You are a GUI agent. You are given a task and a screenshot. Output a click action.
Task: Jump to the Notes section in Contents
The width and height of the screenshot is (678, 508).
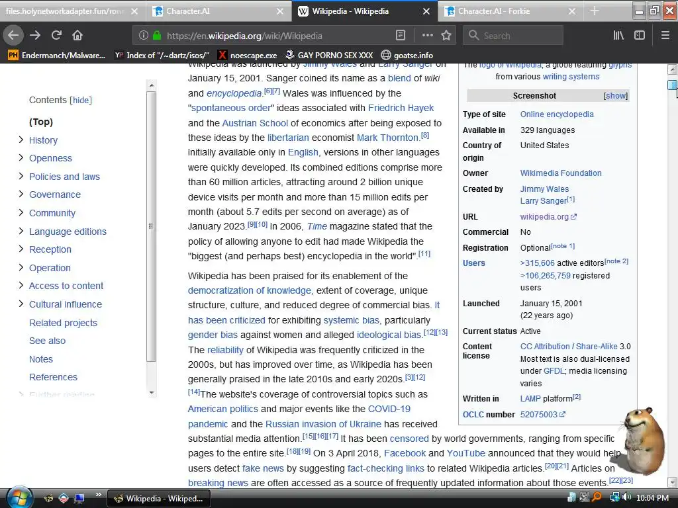[x=40, y=359]
